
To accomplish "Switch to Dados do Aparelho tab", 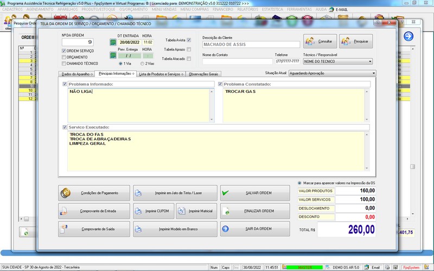I will click(76, 74).
